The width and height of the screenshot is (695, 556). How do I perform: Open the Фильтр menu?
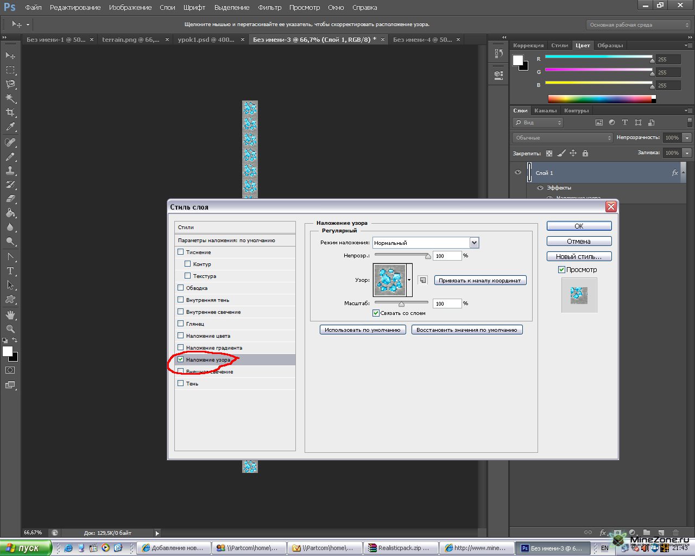[x=269, y=8]
